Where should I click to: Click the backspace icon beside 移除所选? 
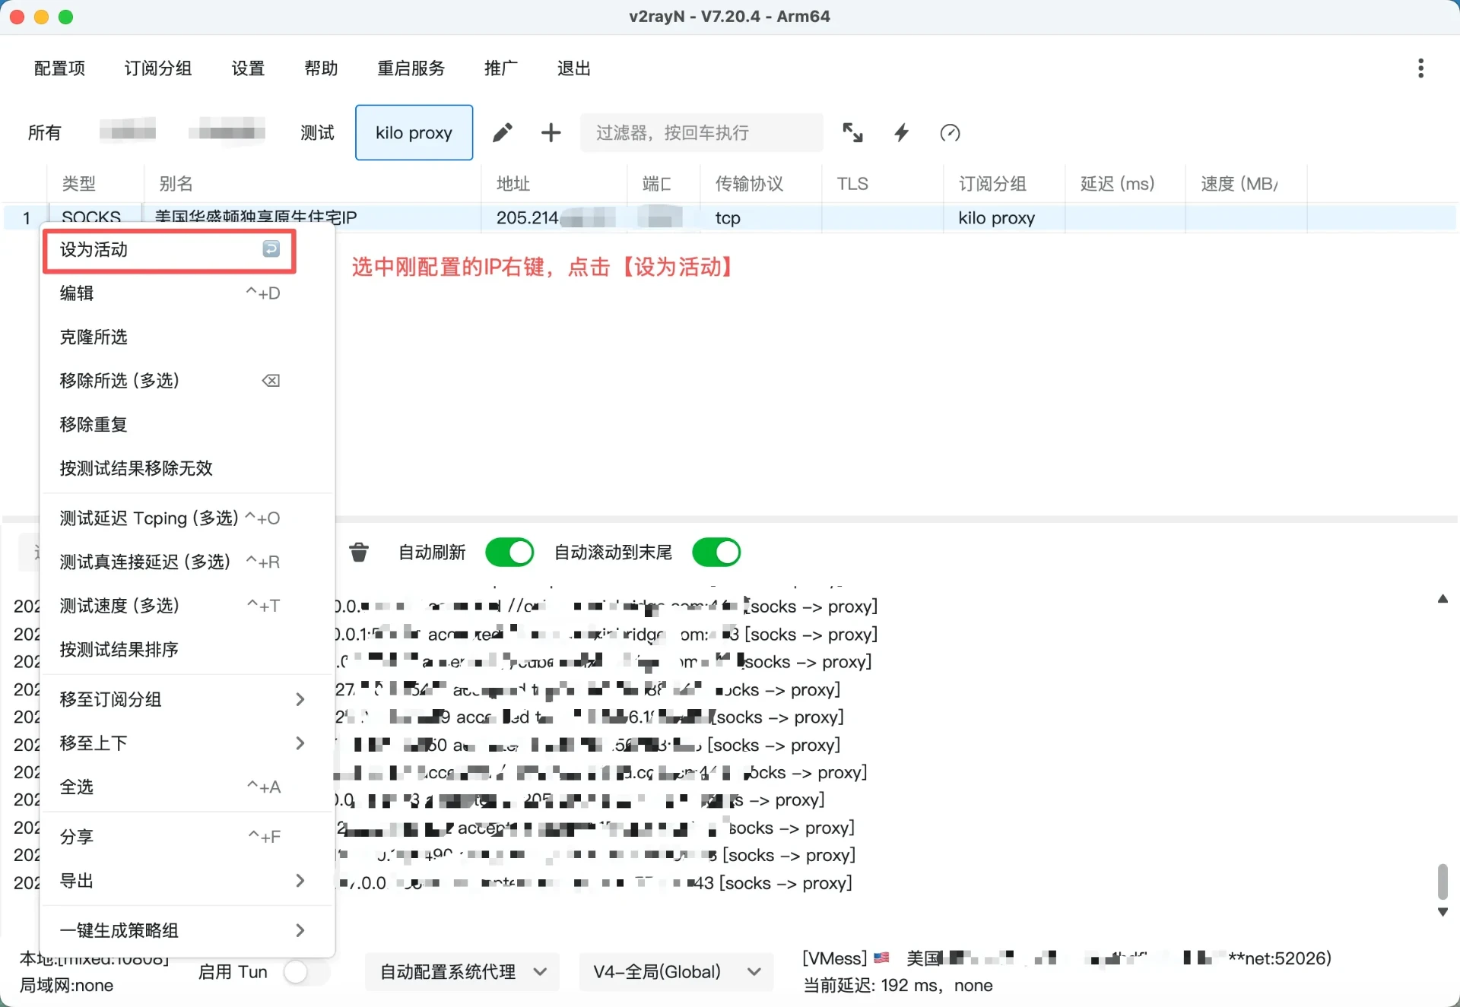coord(271,380)
